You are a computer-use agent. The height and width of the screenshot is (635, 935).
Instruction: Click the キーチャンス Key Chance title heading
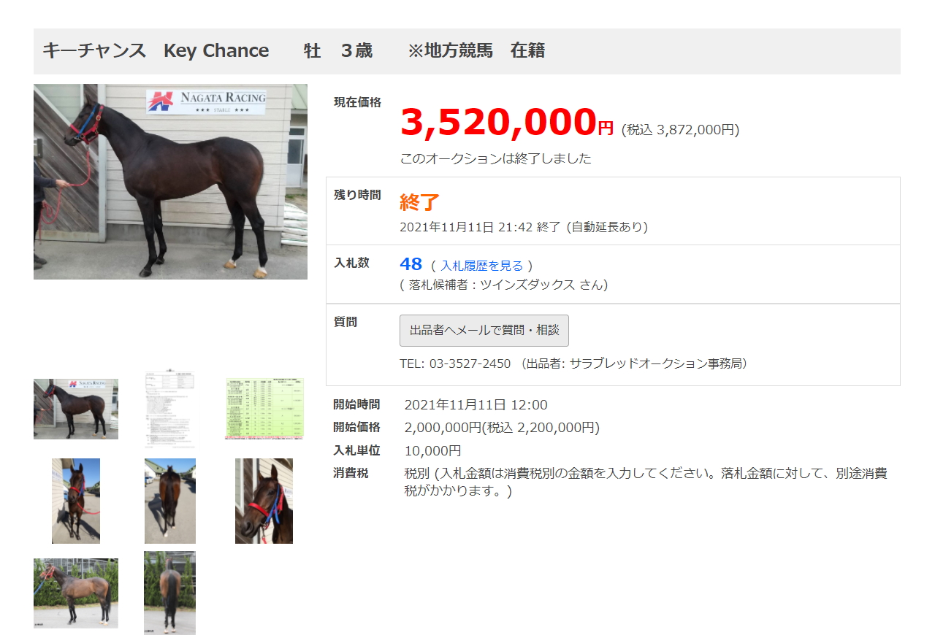[156, 51]
